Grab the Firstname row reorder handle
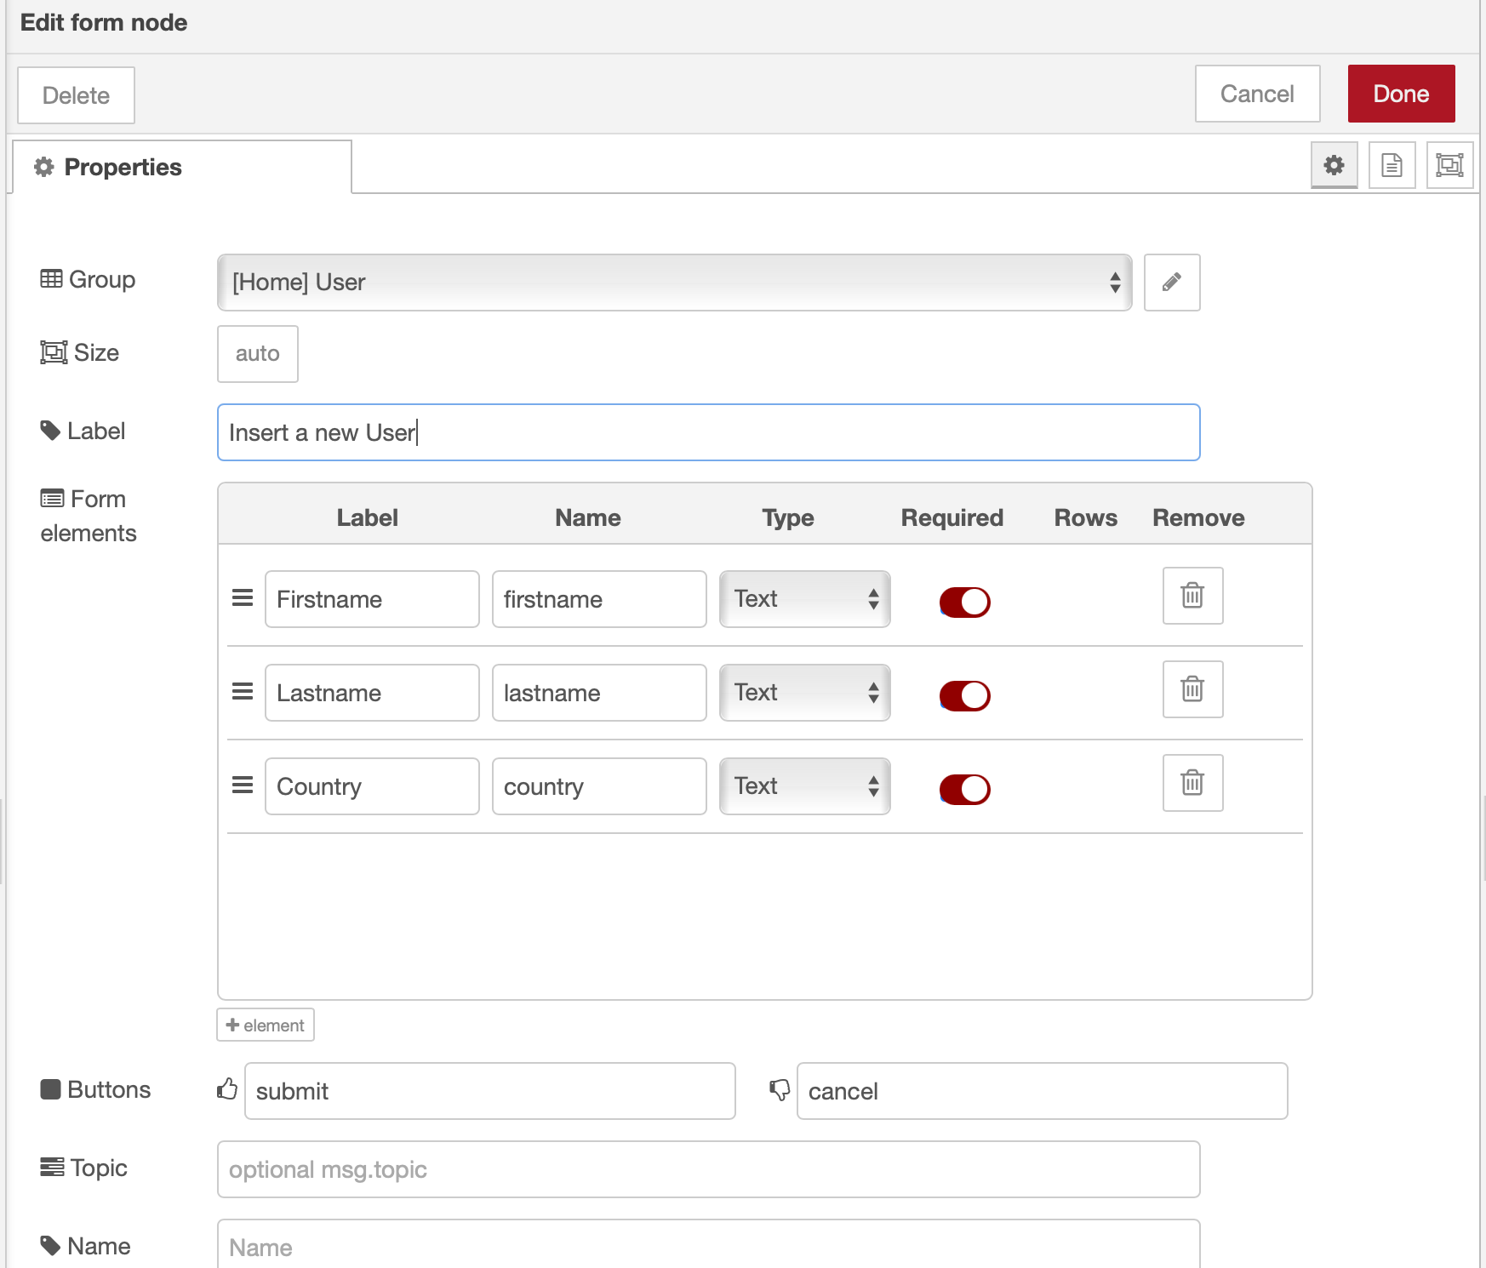 (243, 598)
